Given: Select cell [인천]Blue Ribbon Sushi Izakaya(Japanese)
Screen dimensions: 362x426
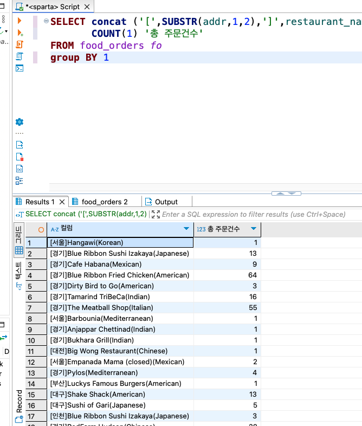Looking at the screenshot, I should (120, 416).
